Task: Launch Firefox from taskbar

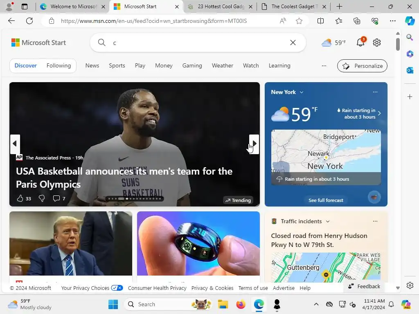Action: pos(241,304)
